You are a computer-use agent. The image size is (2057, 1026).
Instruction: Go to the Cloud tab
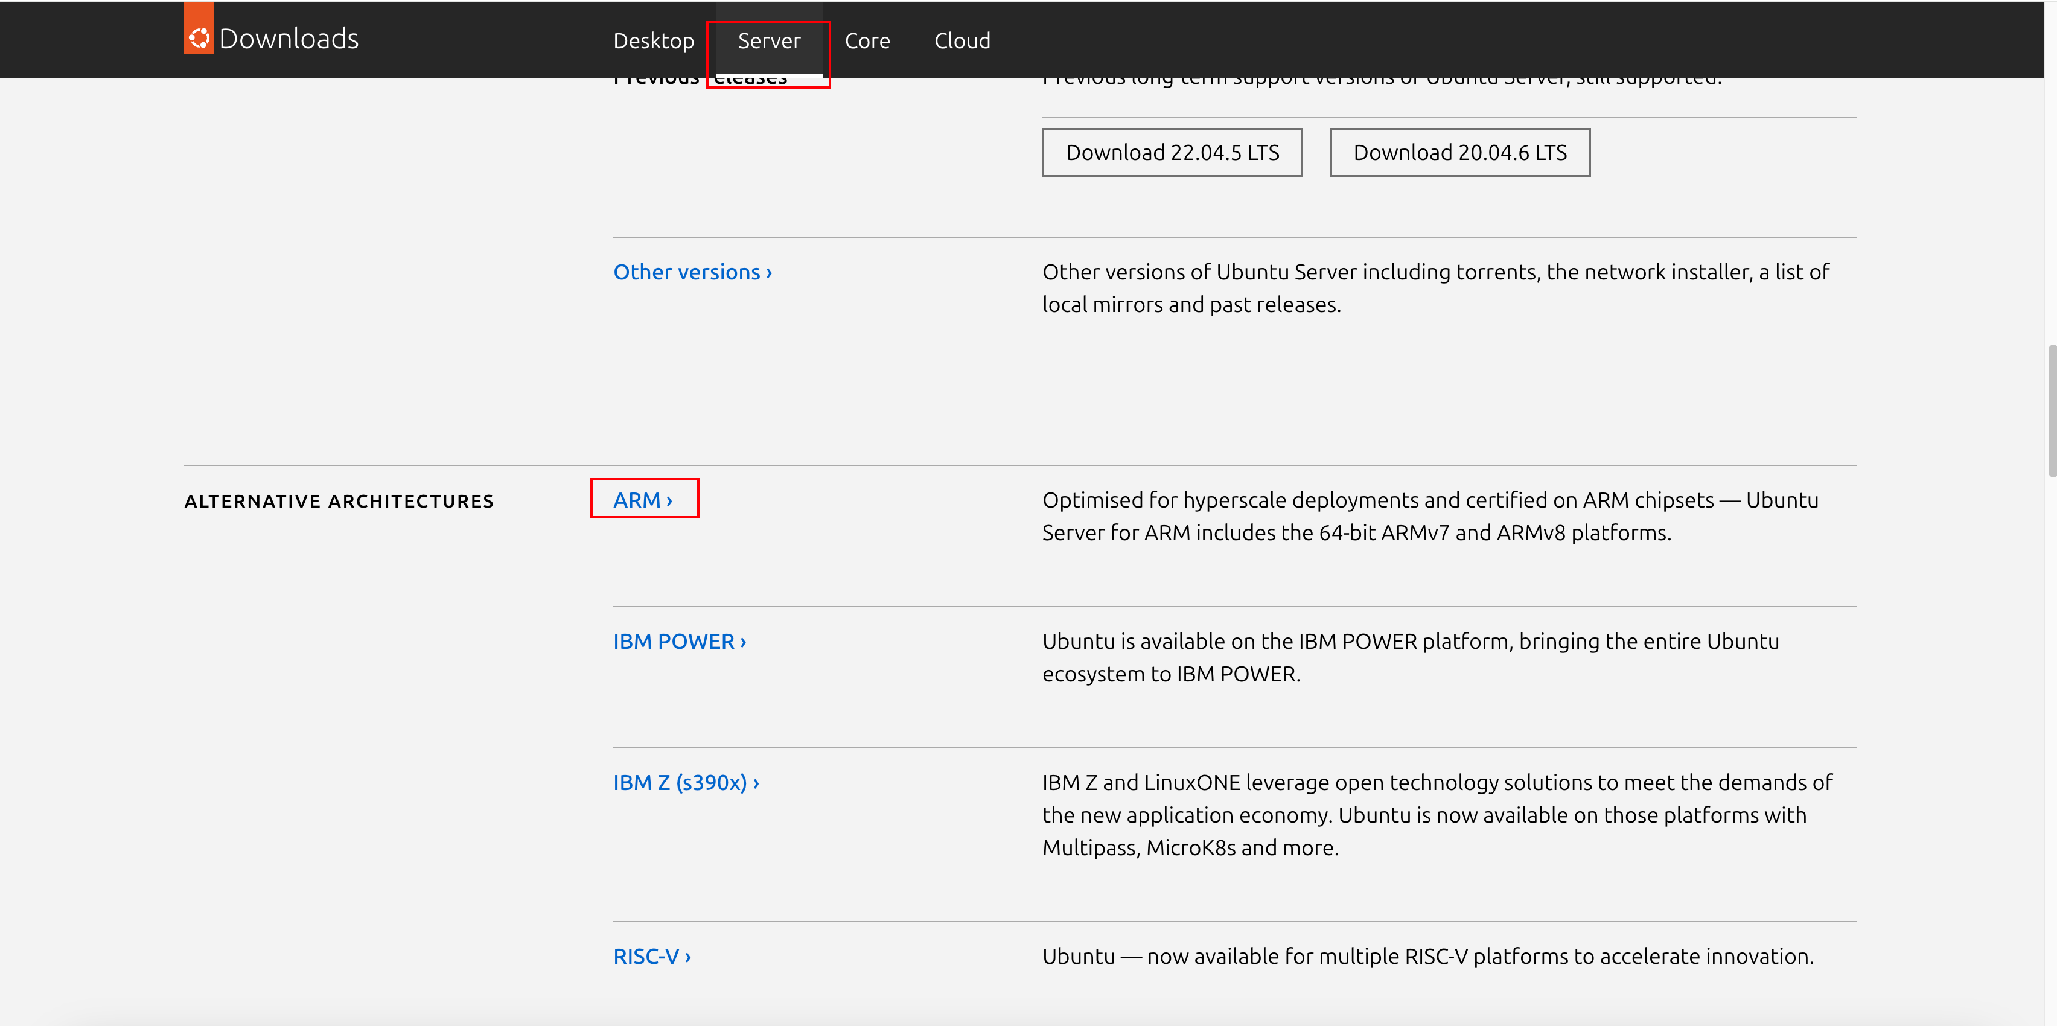point(962,40)
